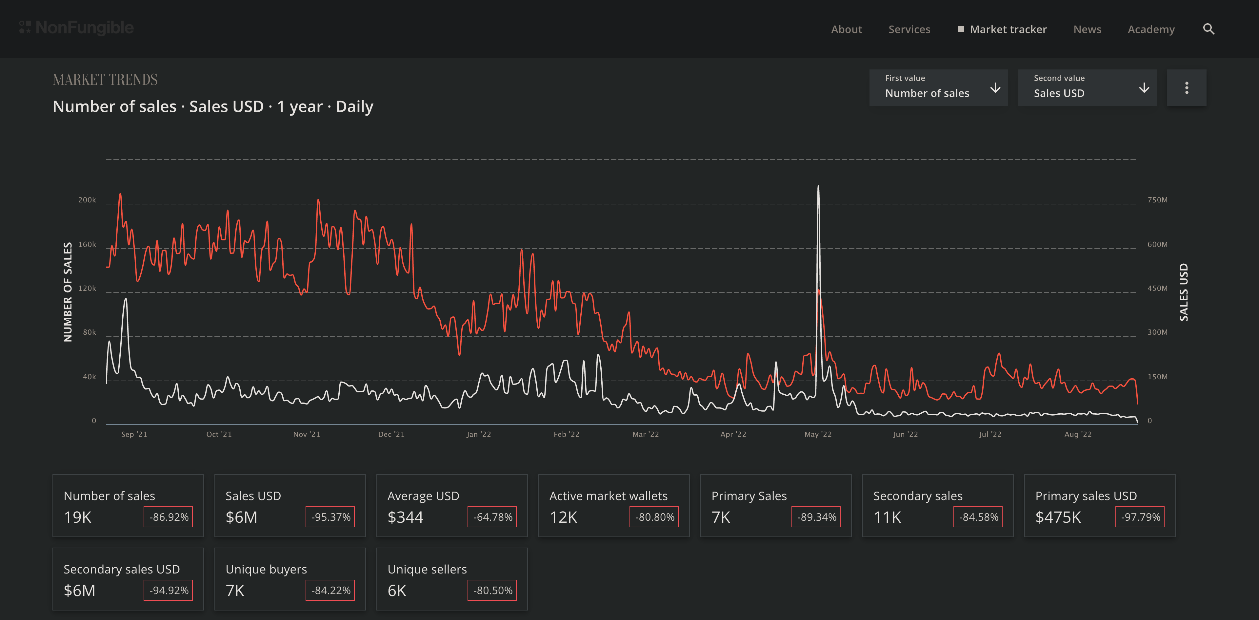Open the three-dot chart options menu

(x=1186, y=88)
